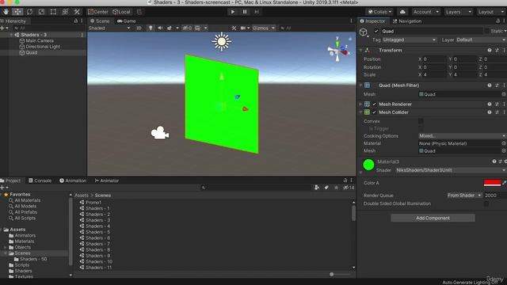
Task: Open the Shaders folder in Assets
Action: pyautogui.click(x=23, y=271)
